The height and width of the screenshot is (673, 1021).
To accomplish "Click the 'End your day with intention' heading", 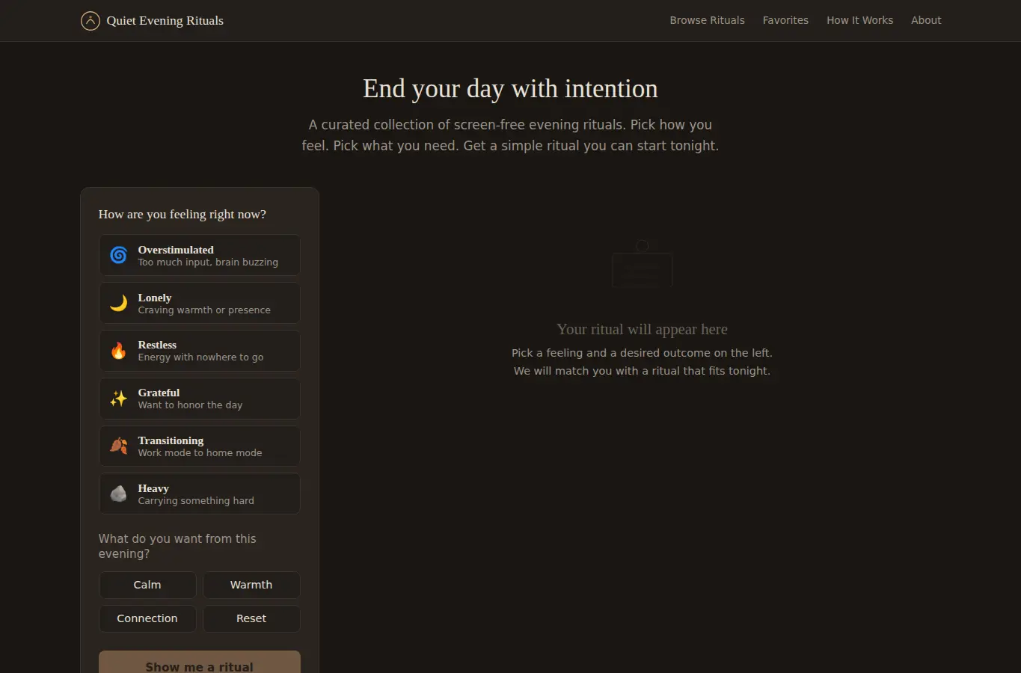I will click(510, 88).
